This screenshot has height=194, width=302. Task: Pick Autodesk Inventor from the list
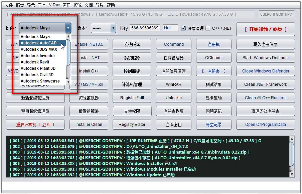tap(42, 56)
